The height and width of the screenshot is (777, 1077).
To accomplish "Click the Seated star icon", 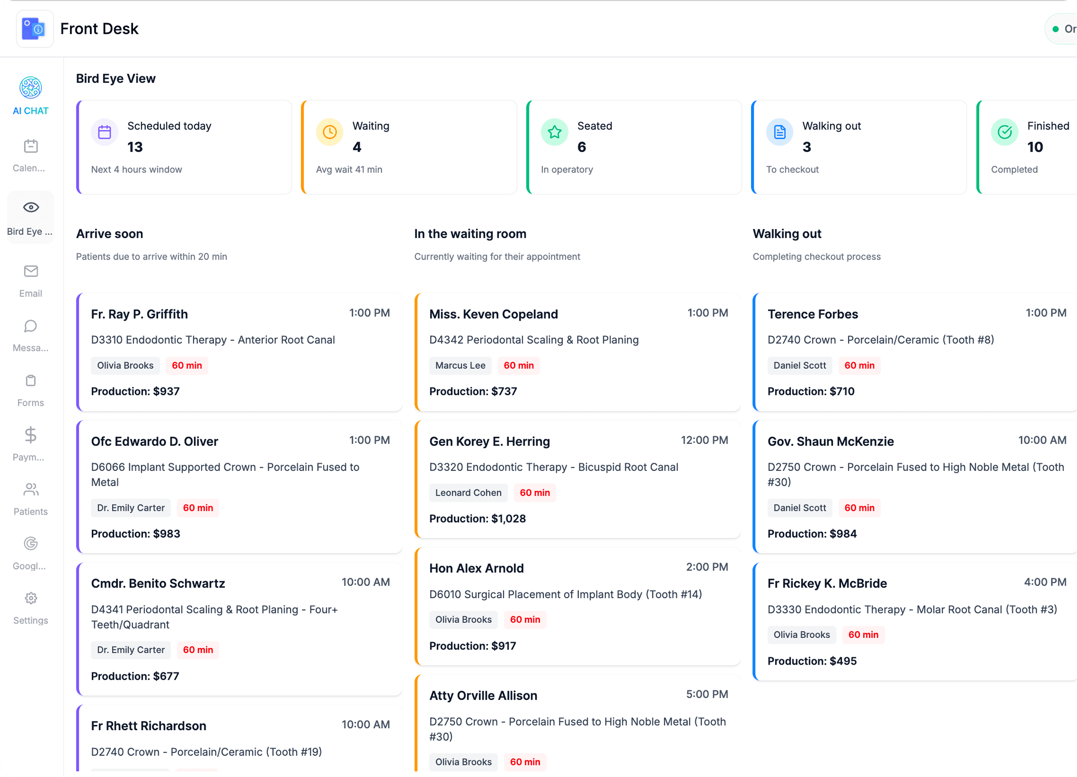I will click(554, 132).
